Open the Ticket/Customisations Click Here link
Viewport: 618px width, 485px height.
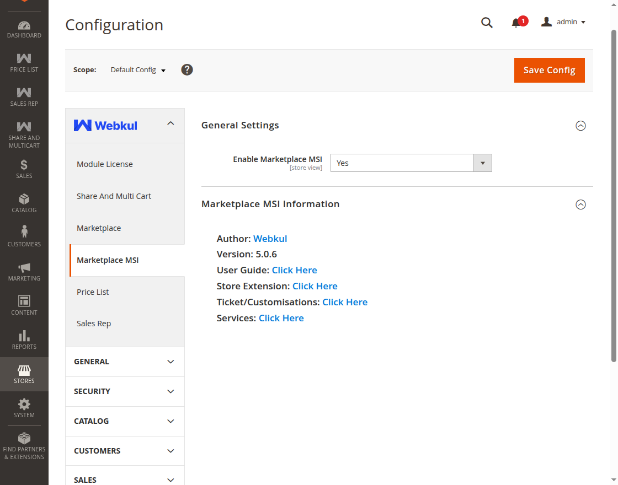[x=345, y=302]
